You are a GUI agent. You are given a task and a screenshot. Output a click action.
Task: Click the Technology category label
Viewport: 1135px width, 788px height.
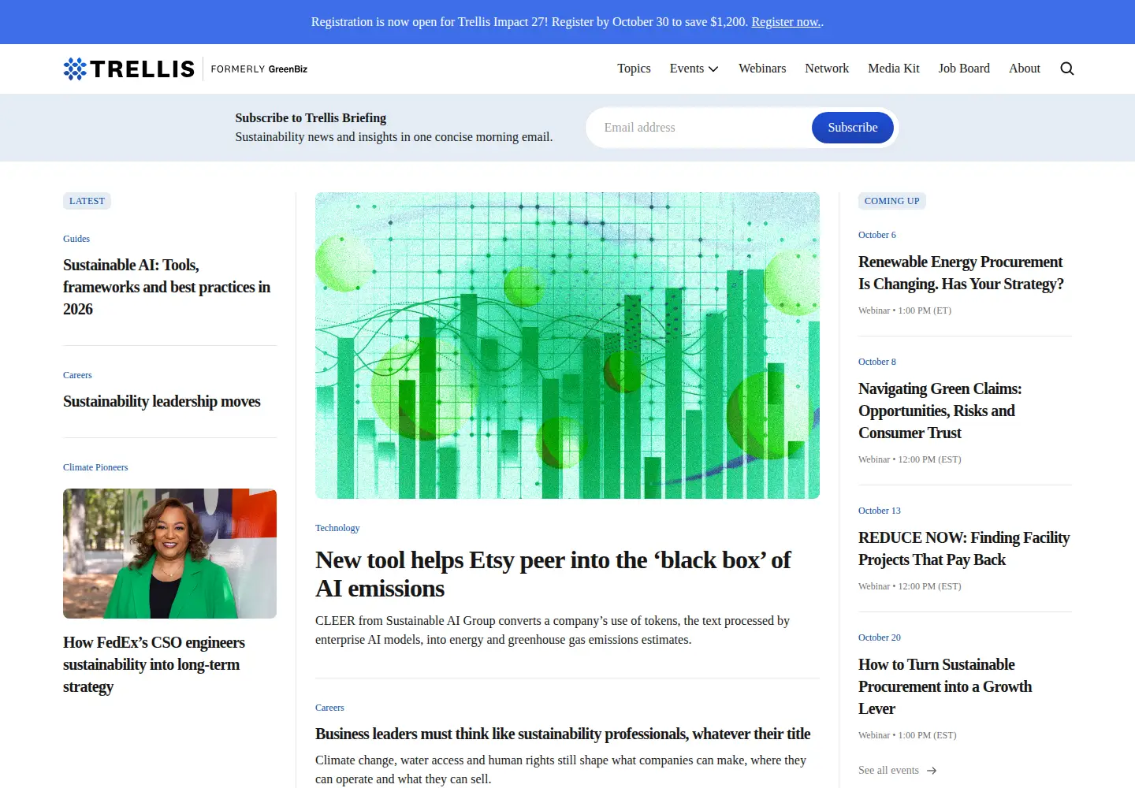click(337, 528)
